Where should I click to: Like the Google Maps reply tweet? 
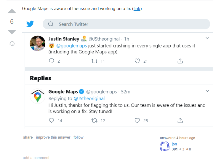point(137,120)
